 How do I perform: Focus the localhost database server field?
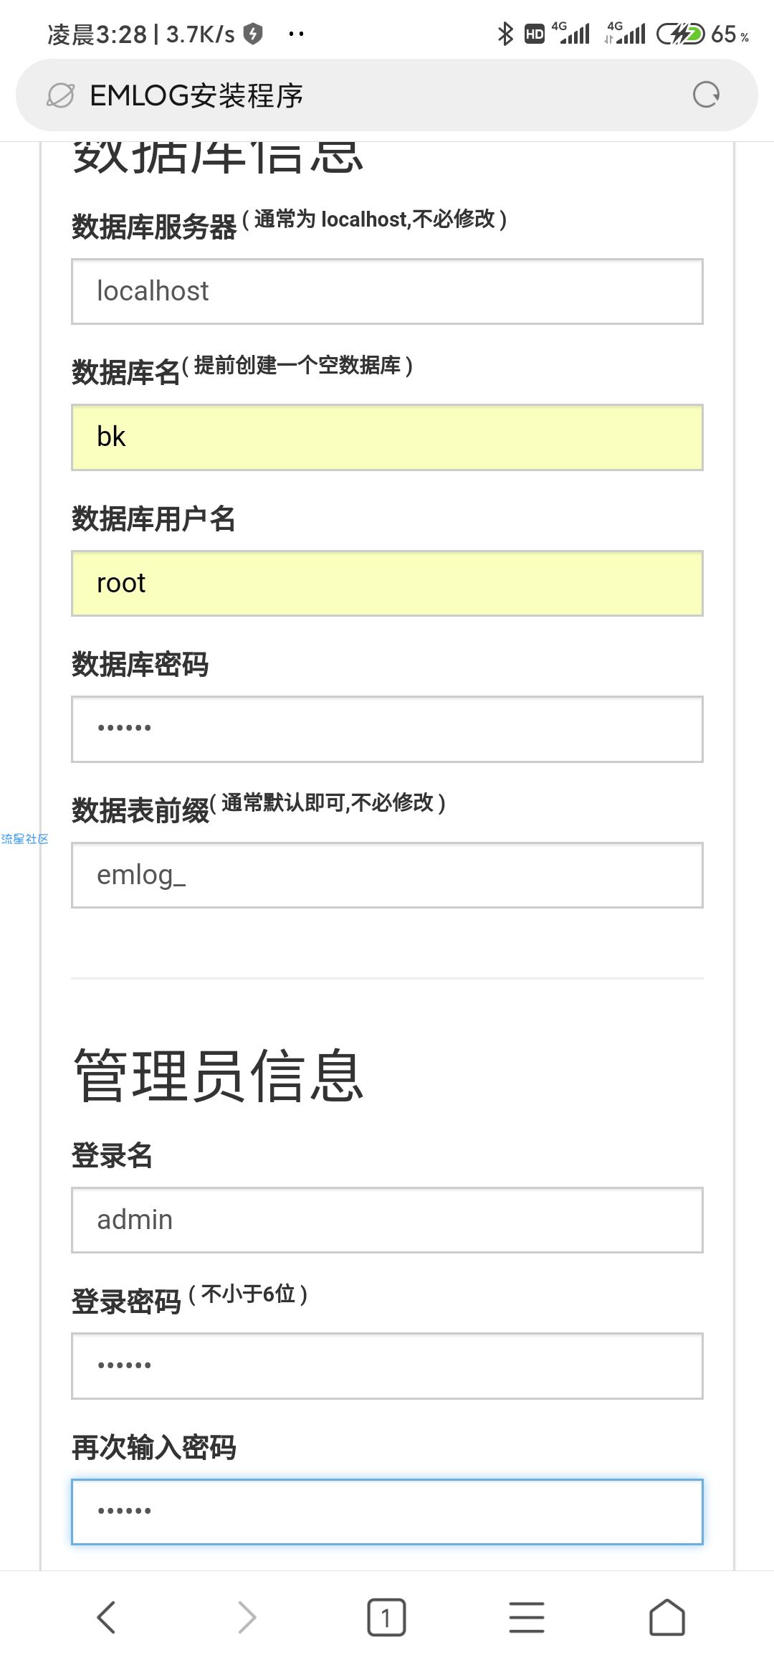pyautogui.click(x=387, y=291)
